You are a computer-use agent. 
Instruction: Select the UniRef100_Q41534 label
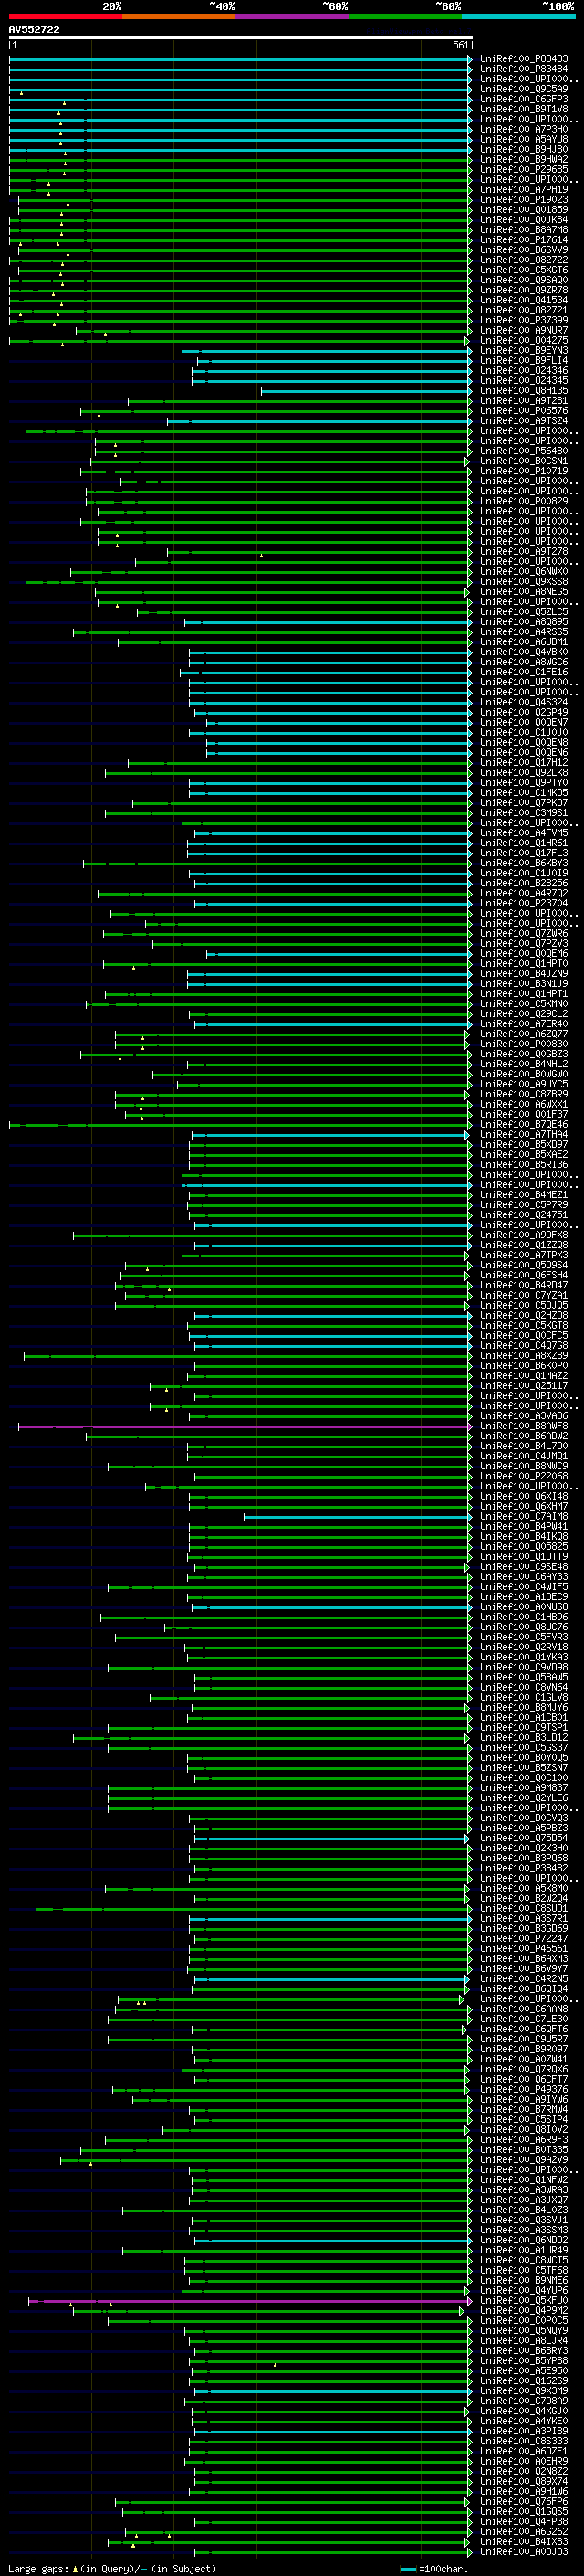pyautogui.click(x=524, y=300)
